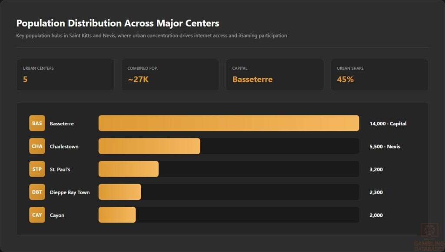
Task: Open the Capital stat card
Action: (x=275, y=75)
